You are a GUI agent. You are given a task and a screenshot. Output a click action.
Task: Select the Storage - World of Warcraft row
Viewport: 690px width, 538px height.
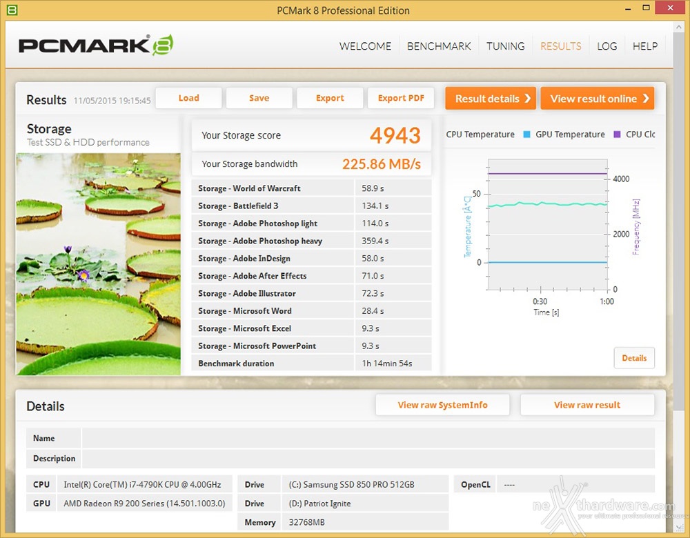point(312,188)
